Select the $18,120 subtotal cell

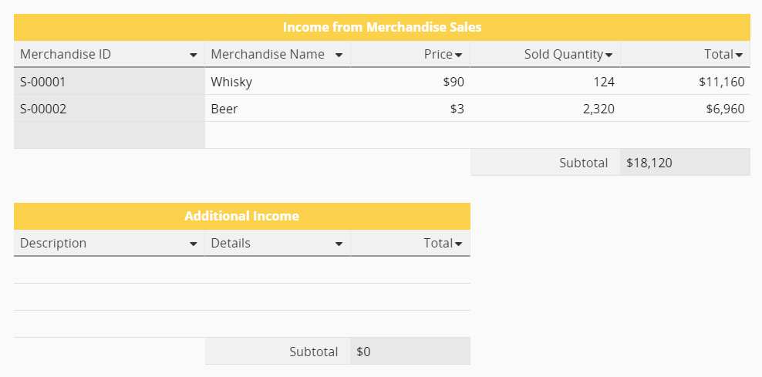point(685,163)
